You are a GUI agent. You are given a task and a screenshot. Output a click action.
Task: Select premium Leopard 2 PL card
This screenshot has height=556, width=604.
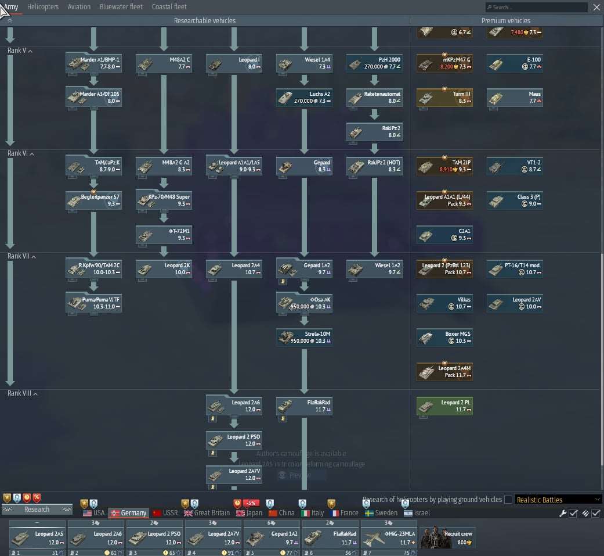[444, 406]
